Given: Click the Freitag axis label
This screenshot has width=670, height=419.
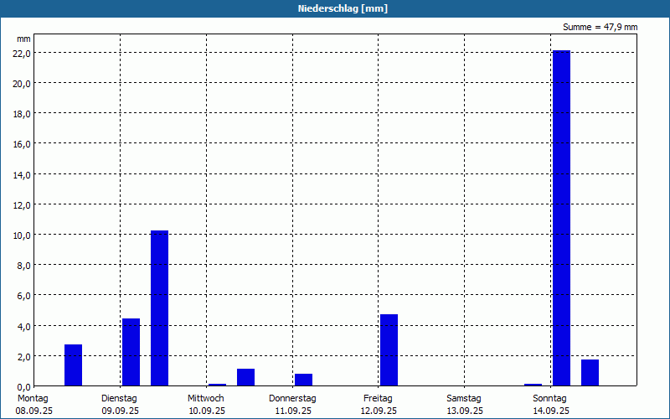Looking at the screenshot, I should click(x=378, y=398).
